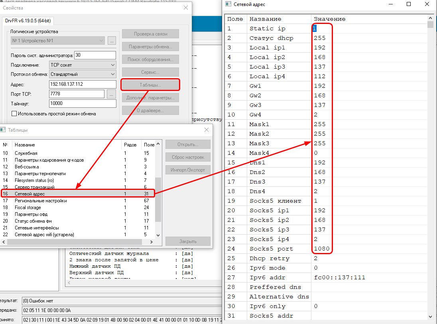This screenshot has width=437, height=324.
Task: Enable Использовать простой режим обмена checkbox
Action: pos(14,114)
